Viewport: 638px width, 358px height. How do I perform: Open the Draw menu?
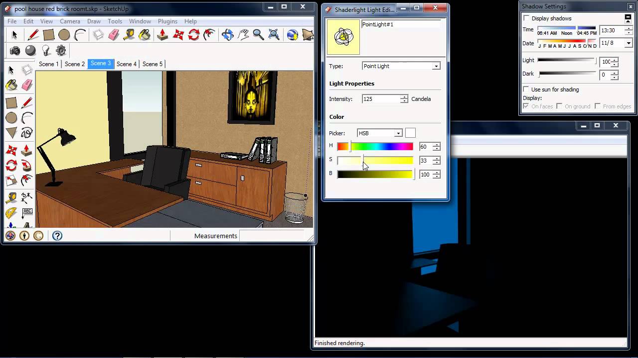pyautogui.click(x=94, y=21)
